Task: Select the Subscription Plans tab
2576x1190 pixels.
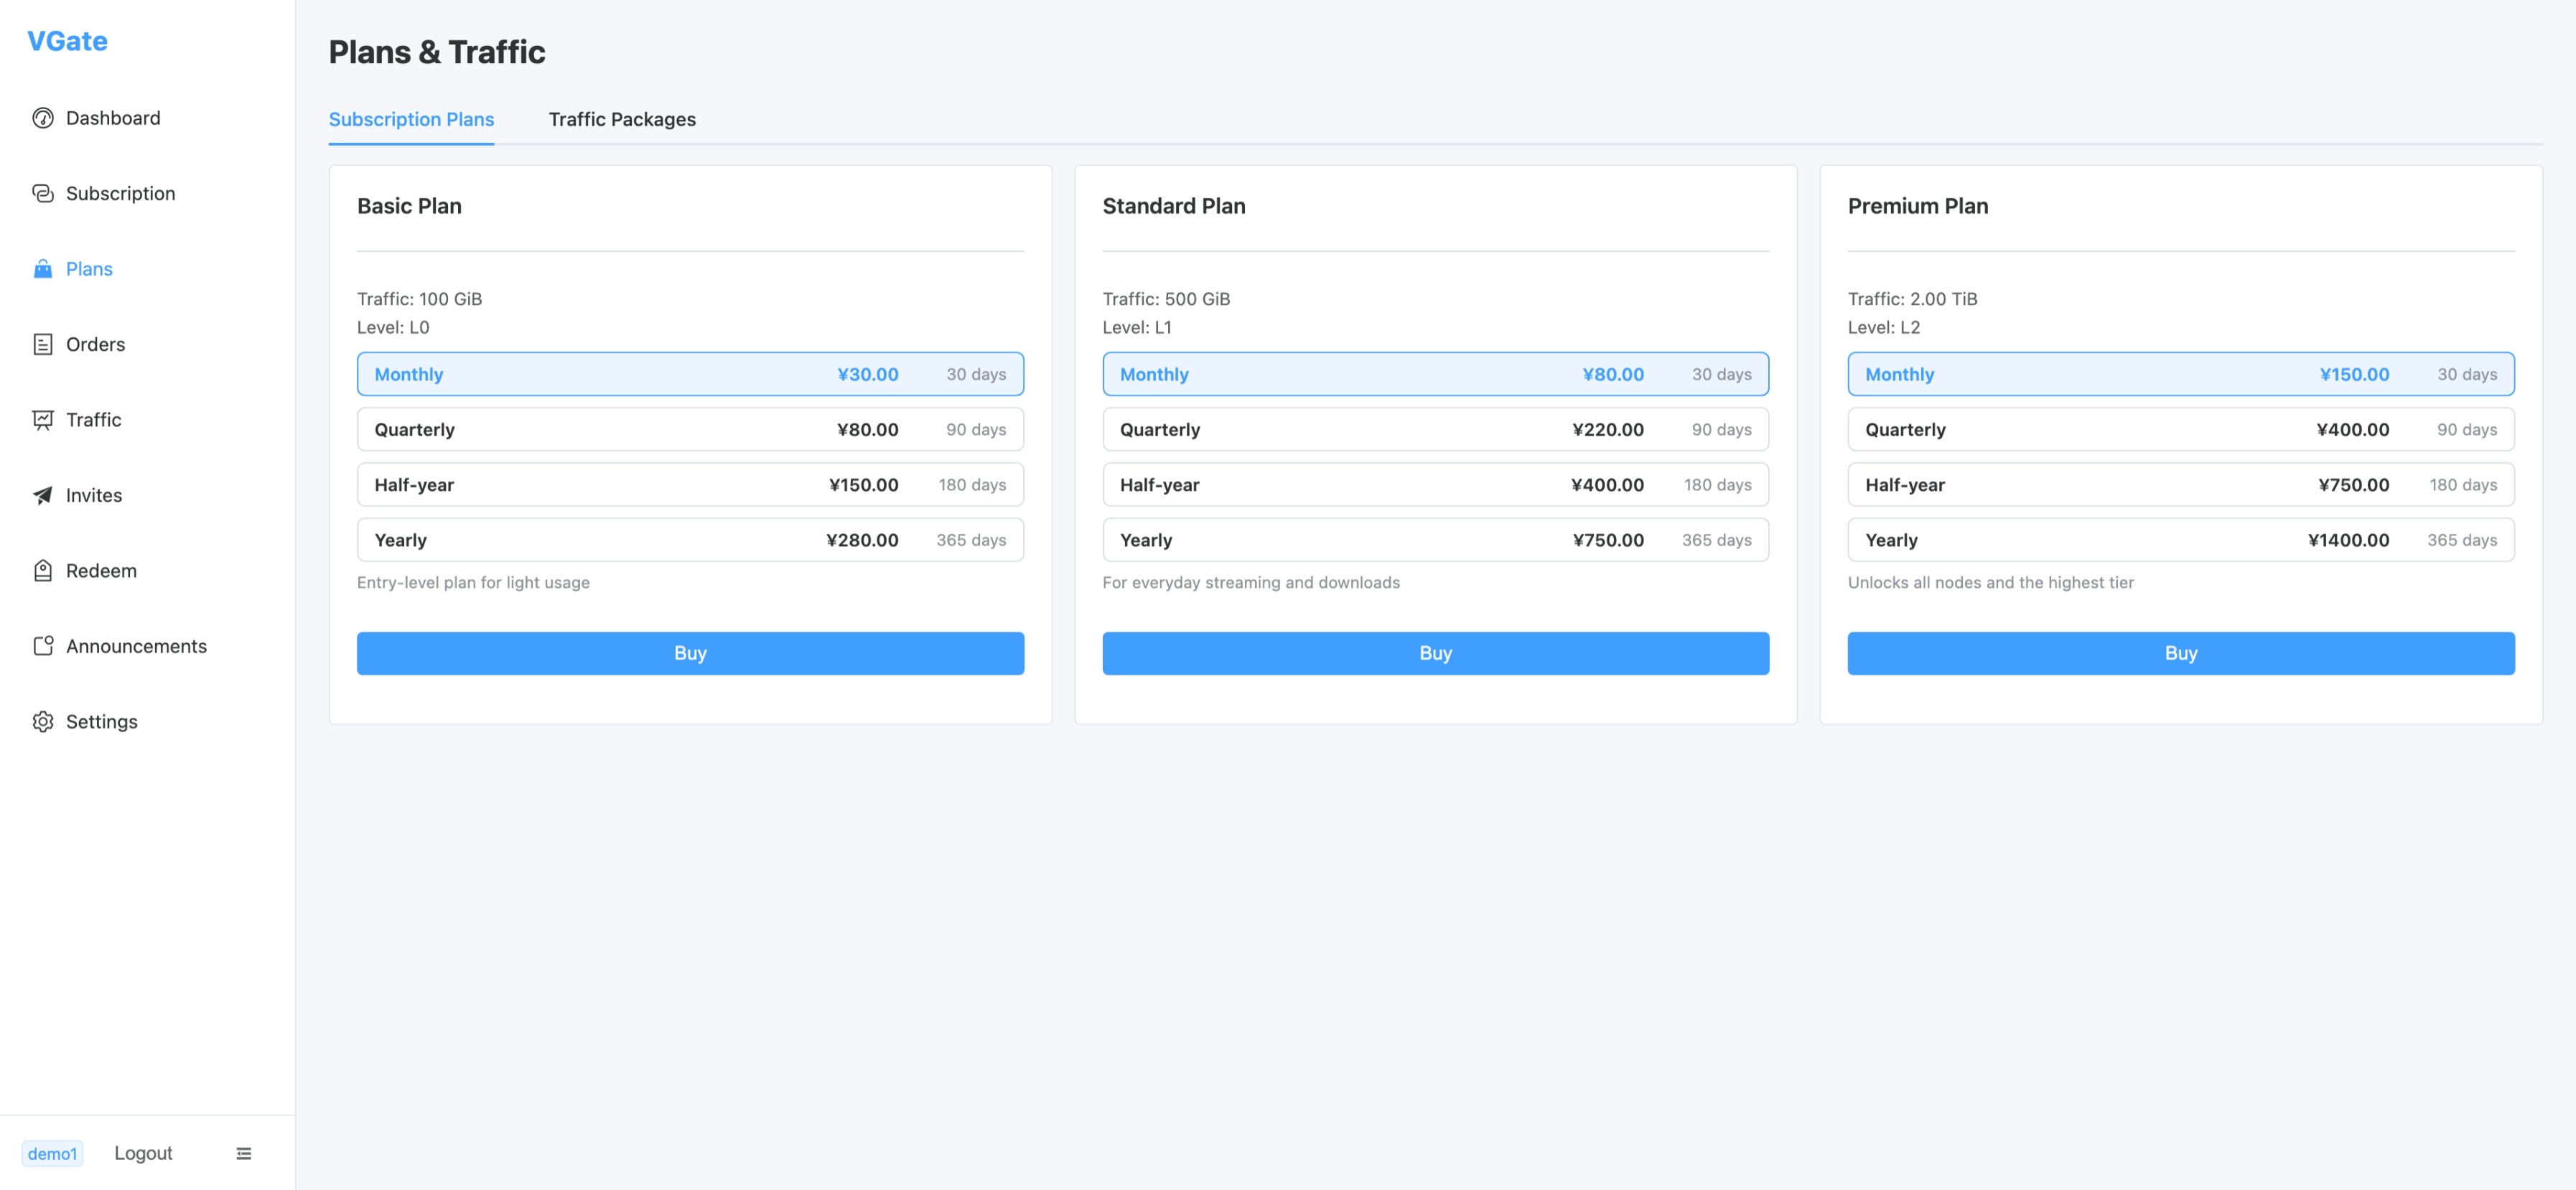Action: pyautogui.click(x=411, y=119)
